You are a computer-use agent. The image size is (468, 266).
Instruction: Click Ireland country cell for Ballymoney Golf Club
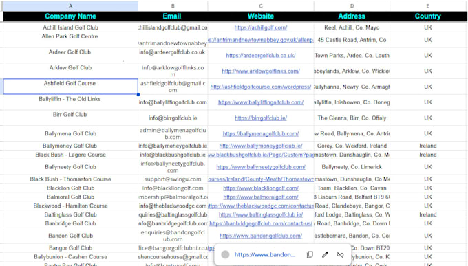coord(428,146)
